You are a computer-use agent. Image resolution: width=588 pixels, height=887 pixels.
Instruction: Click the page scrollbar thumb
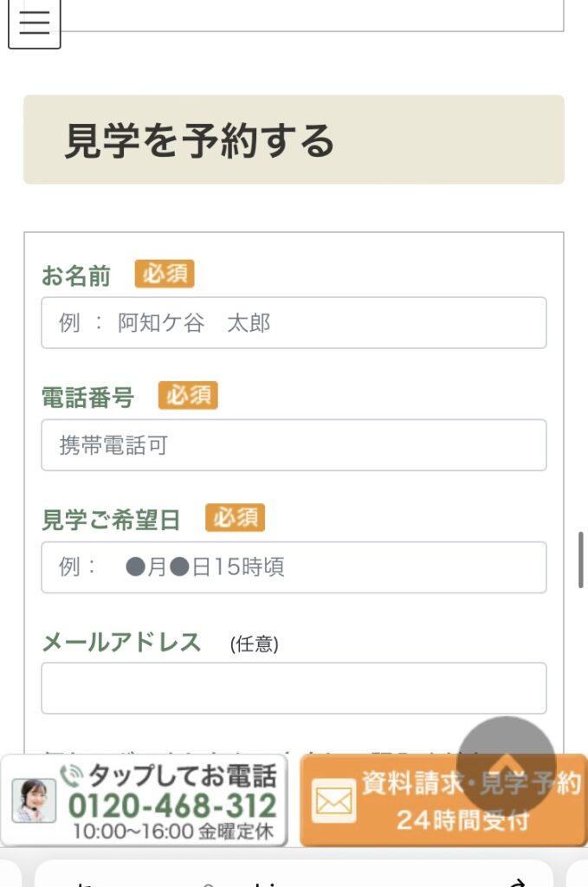pos(581,560)
